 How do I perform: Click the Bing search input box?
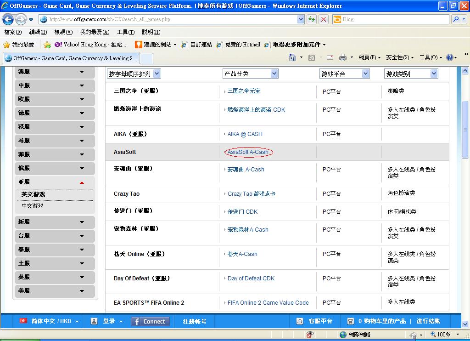[x=391, y=19]
